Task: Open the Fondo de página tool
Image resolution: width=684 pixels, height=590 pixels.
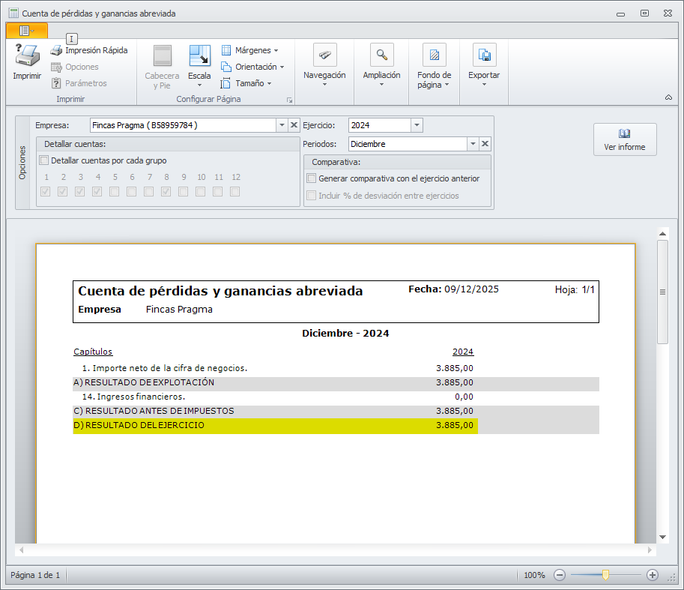Action: pos(434,55)
